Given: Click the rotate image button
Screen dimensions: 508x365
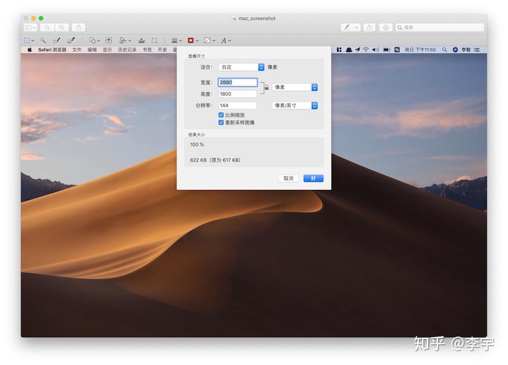Looking at the screenshot, I should pyautogui.click(x=369, y=27).
